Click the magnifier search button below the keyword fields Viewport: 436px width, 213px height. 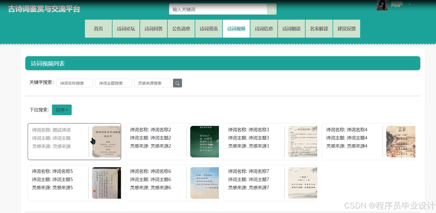[177, 83]
